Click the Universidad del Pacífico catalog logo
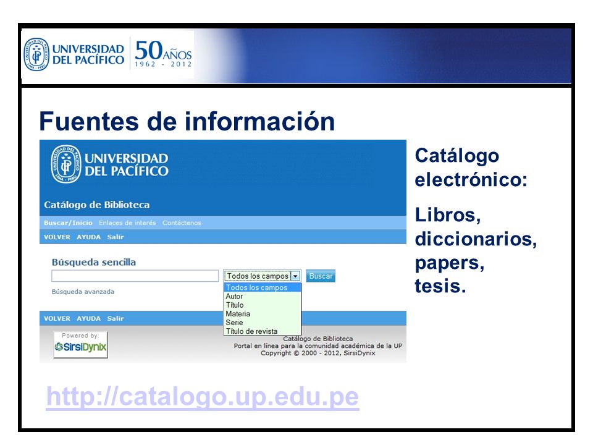This screenshot has width=593, height=445. point(110,164)
